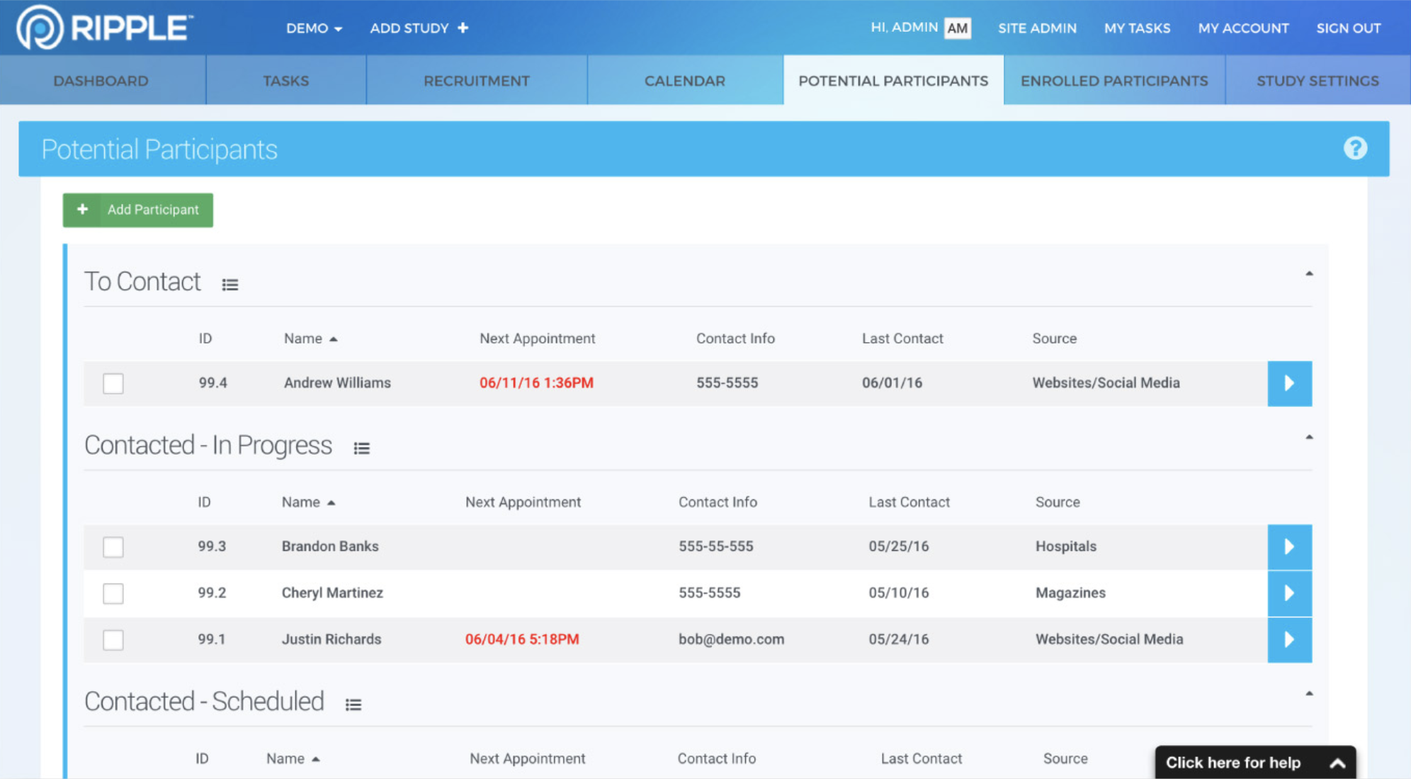The height and width of the screenshot is (779, 1411).
Task: Expand the Click here for help bar
Action: pyautogui.click(x=1254, y=763)
